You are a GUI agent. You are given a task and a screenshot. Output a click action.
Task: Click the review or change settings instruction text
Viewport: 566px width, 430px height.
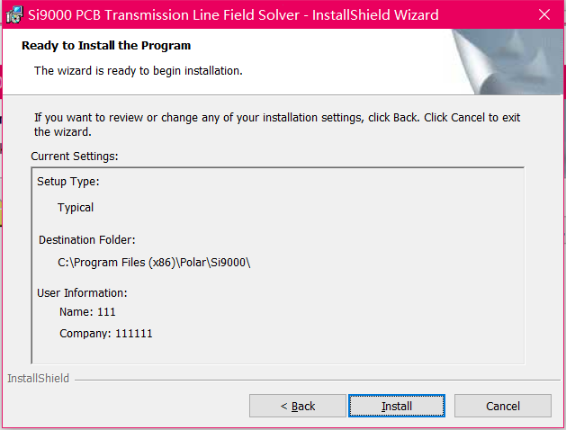pyautogui.click(x=277, y=124)
